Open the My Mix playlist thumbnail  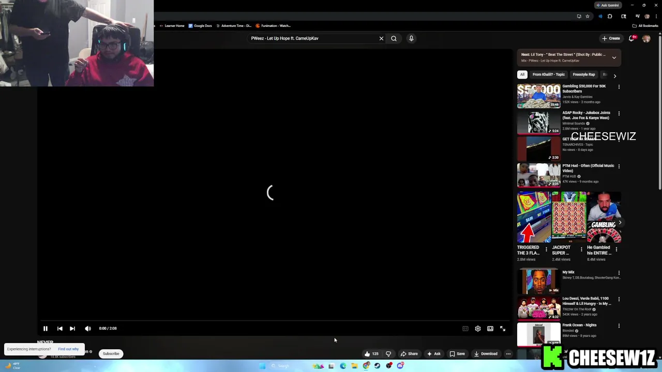538,282
